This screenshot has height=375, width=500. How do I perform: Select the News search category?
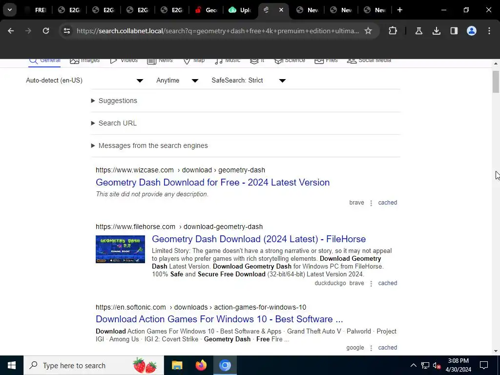[160, 61]
